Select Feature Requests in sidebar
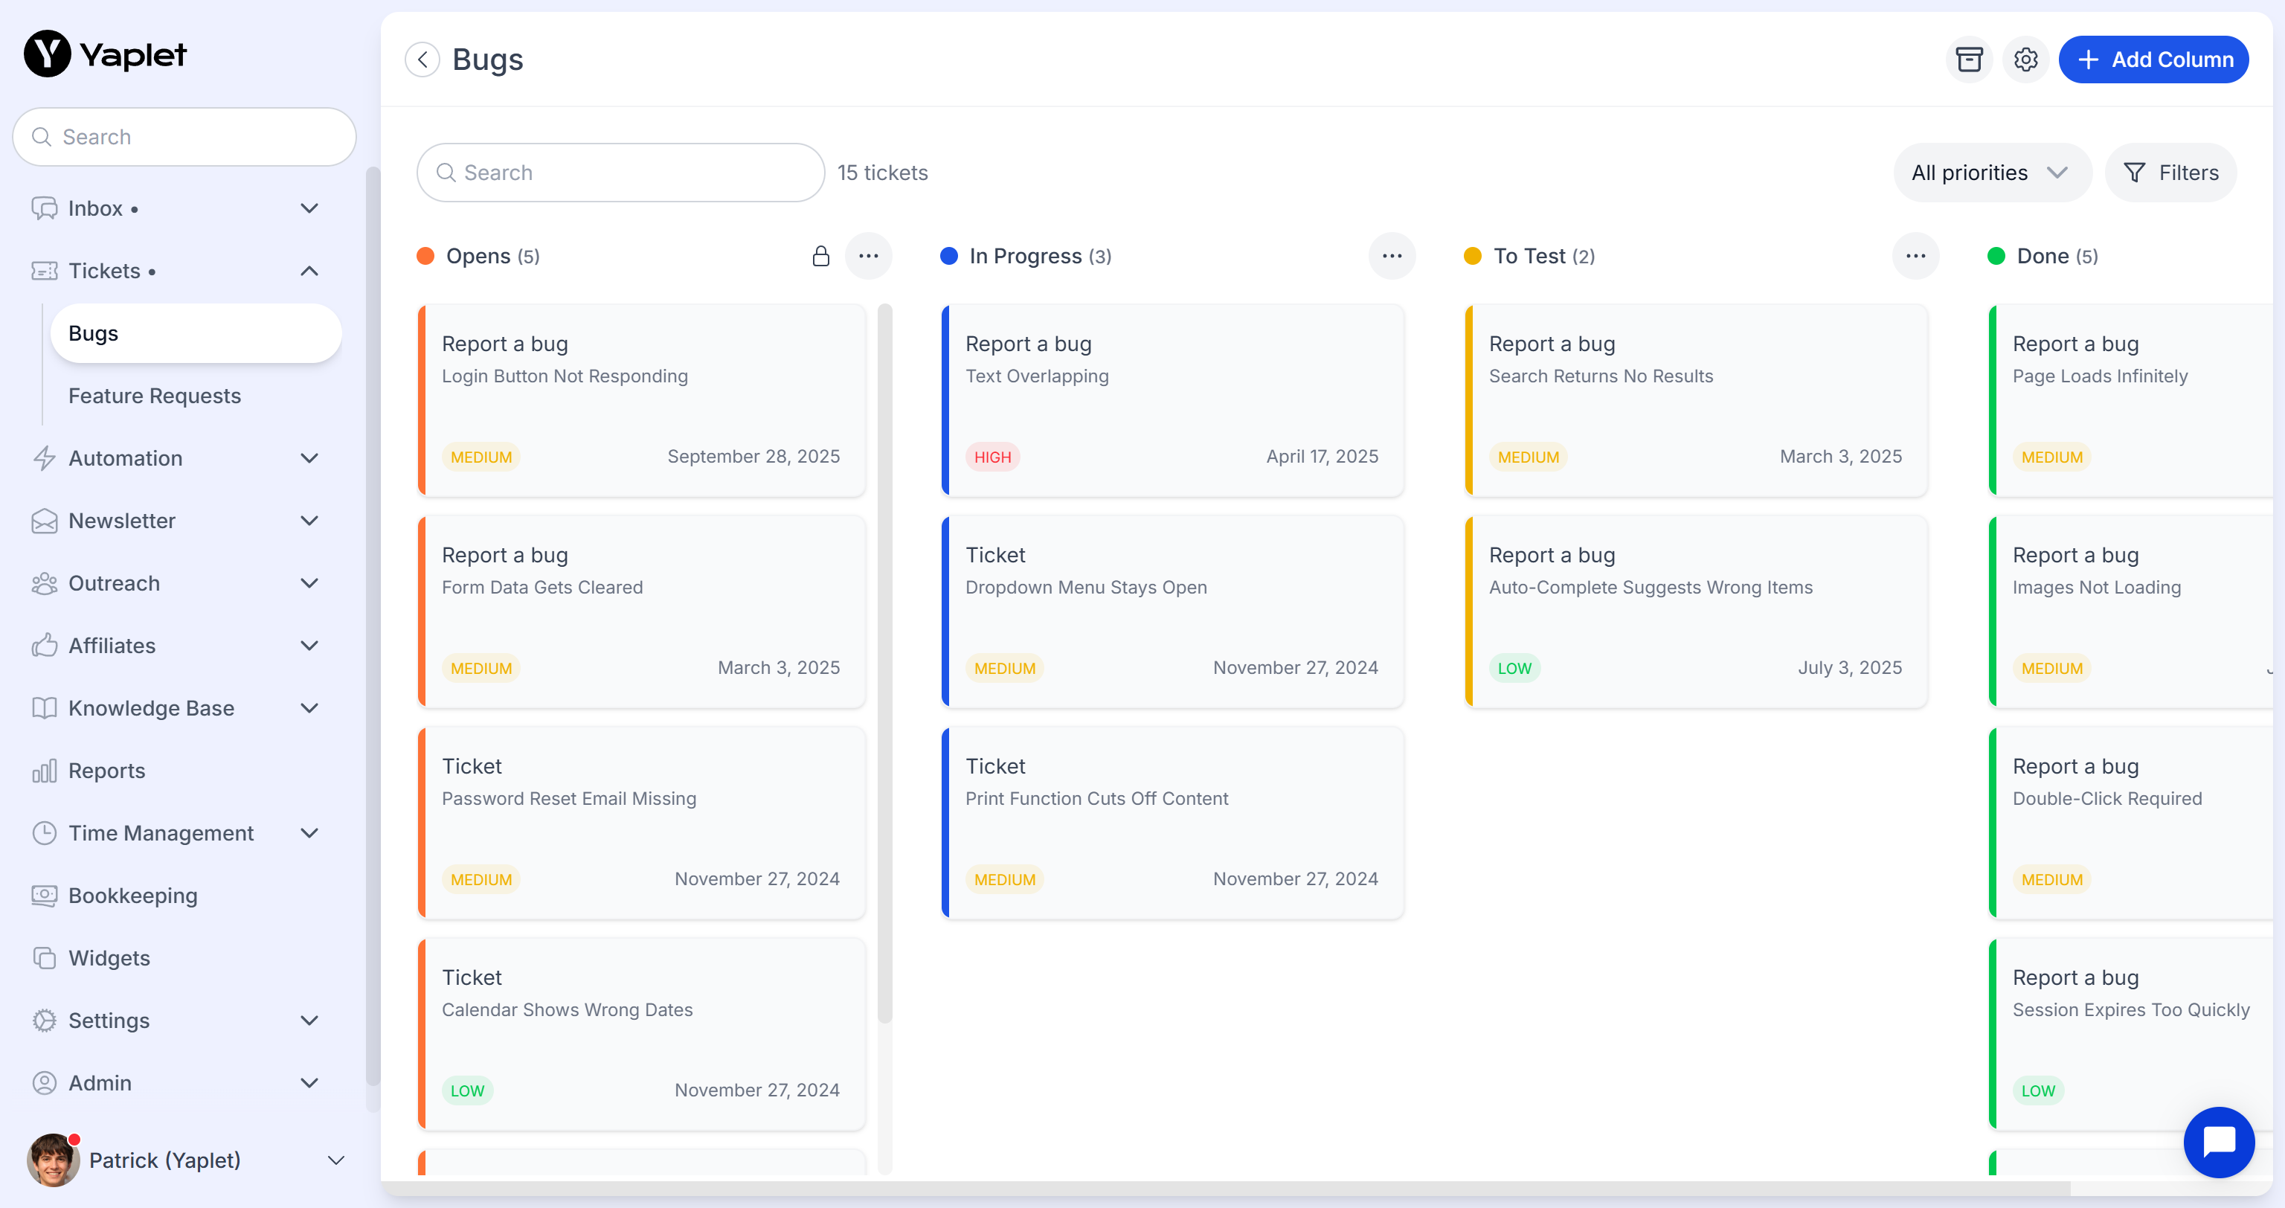The image size is (2285, 1208). [x=155, y=396]
